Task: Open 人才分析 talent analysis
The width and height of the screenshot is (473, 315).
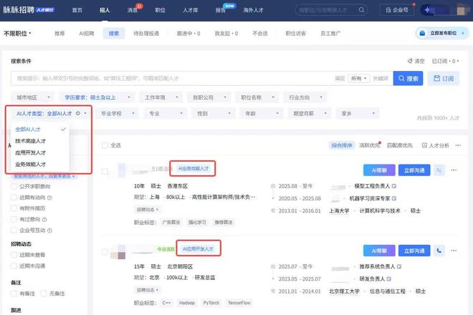Action: click(435, 145)
